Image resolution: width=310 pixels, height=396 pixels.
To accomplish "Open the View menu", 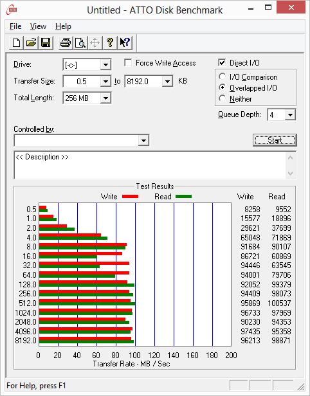I will click(38, 26).
